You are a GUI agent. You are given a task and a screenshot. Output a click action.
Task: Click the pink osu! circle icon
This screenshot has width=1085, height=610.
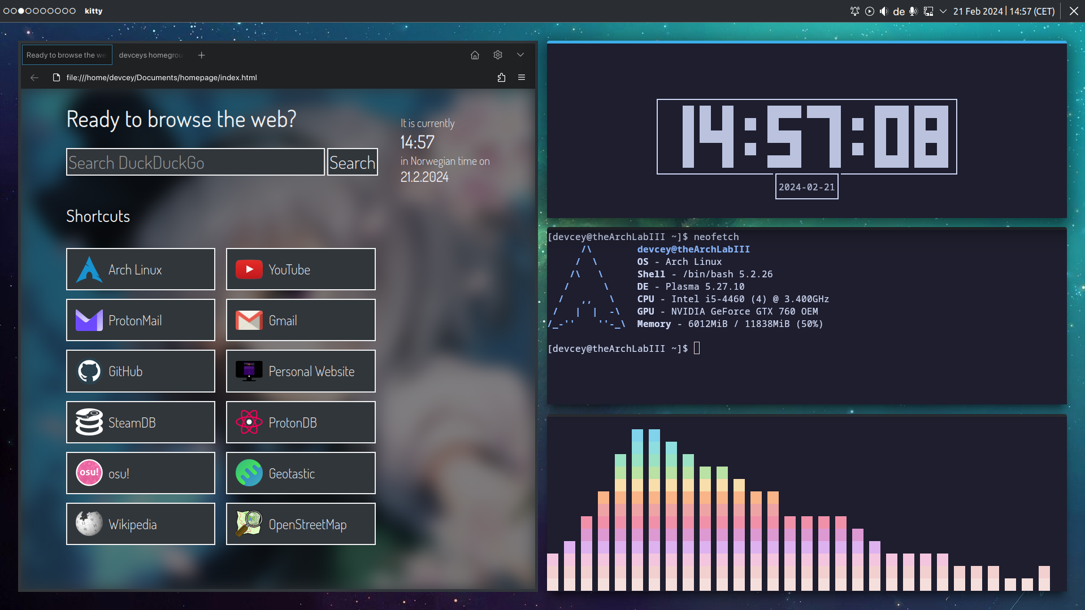point(89,473)
